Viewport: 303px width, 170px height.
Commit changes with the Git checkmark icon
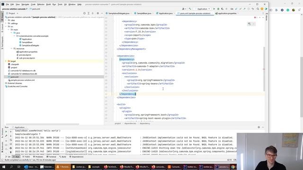tap(240, 9)
